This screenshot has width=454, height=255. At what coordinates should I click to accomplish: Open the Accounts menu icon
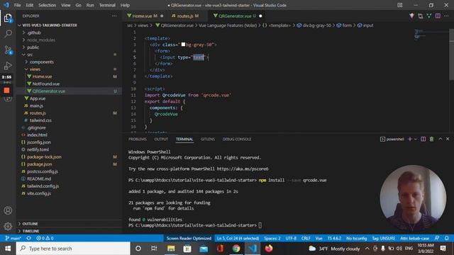click(x=8, y=210)
